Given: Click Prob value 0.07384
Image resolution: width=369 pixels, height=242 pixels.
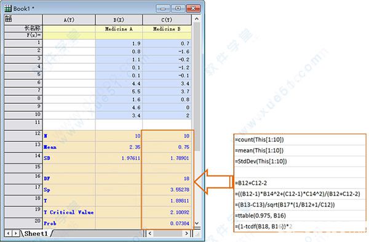Looking at the screenshot, I should pos(167,223).
